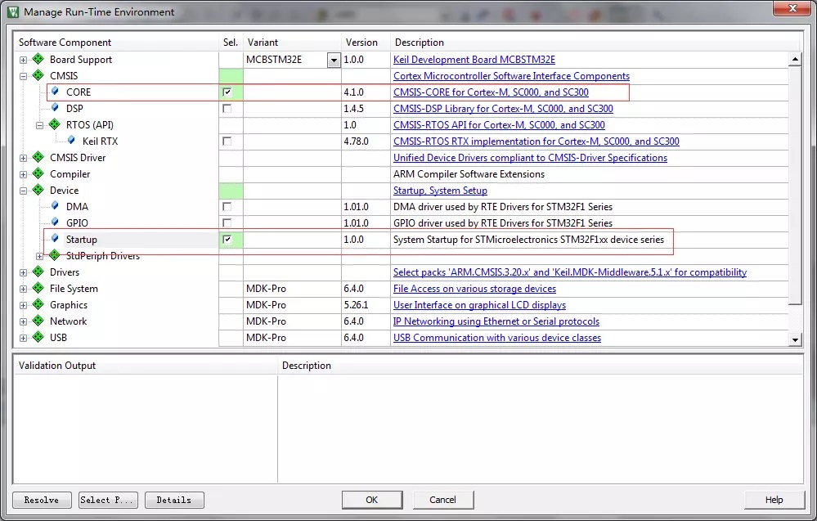
Task: Click the blue DSP component icon
Action: point(55,108)
